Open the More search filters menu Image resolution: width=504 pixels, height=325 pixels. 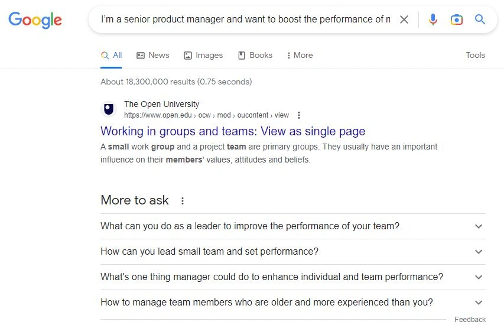pos(300,56)
